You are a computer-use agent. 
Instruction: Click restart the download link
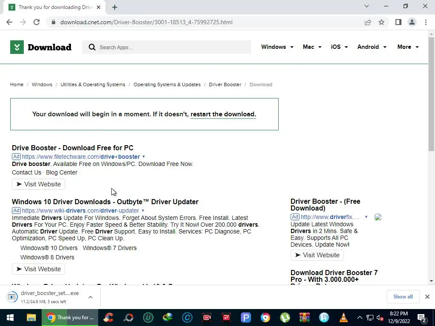[x=223, y=114]
